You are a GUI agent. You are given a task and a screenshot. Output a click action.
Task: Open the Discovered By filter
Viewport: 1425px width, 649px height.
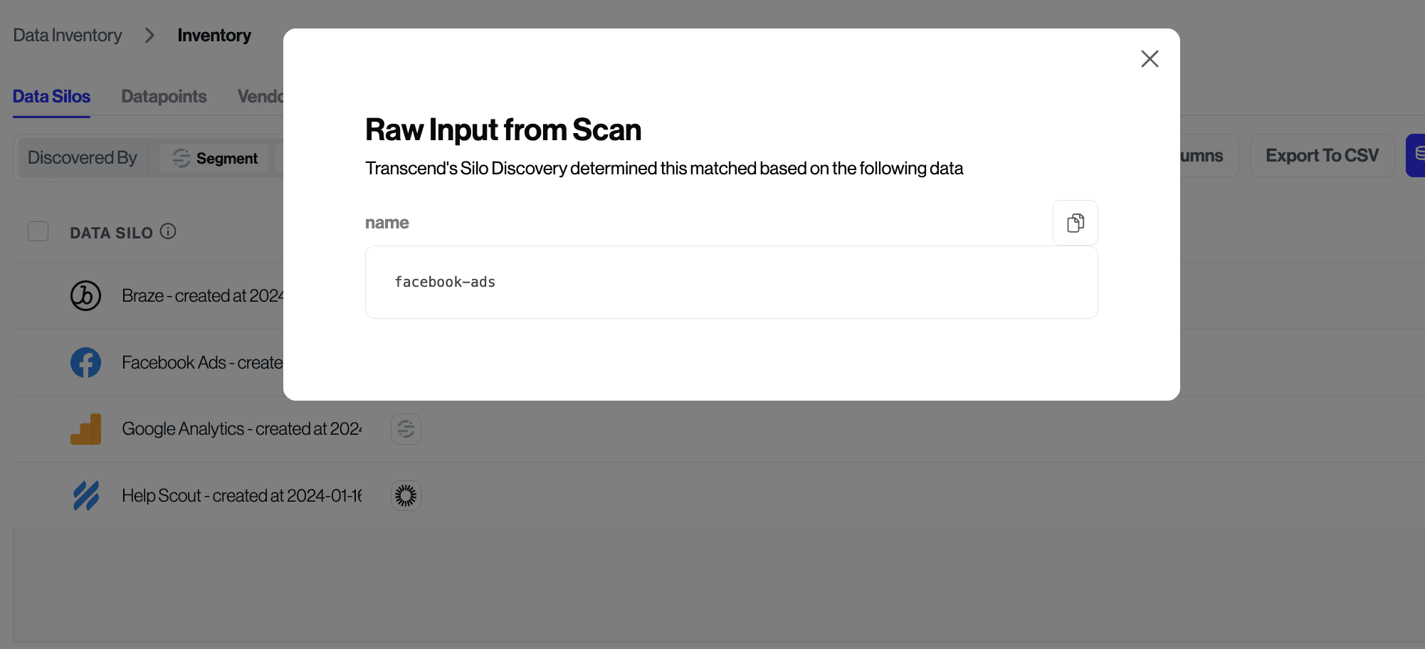82,157
